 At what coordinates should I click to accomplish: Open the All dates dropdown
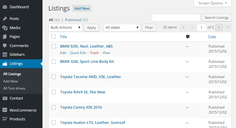coord(122,28)
